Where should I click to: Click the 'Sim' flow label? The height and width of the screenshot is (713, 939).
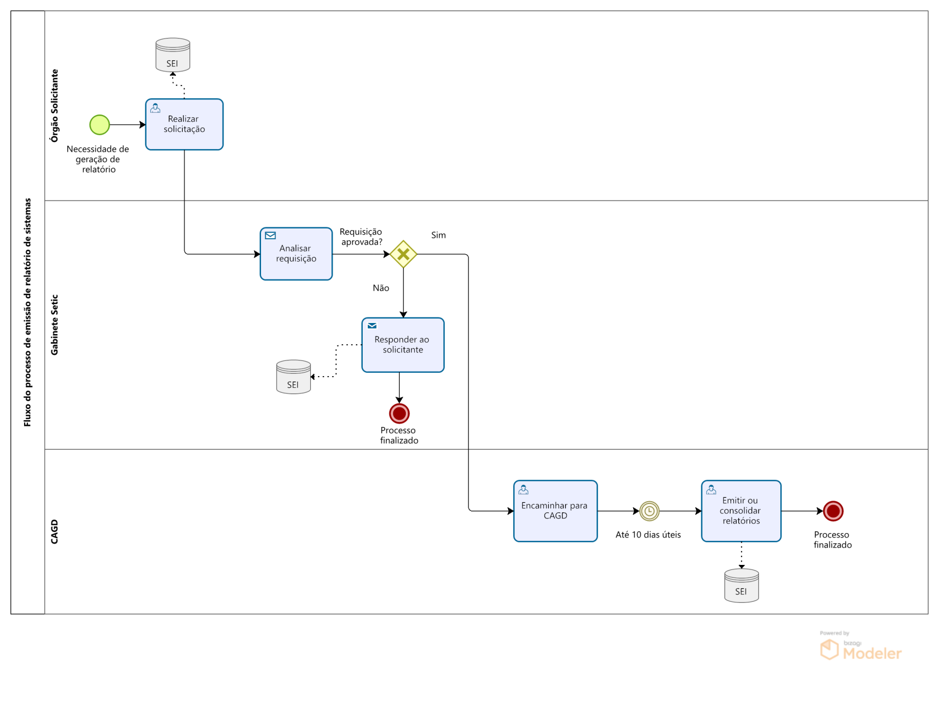pos(439,235)
